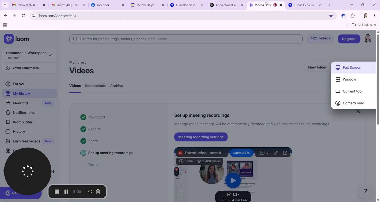Open All Bookmarks folder
380x202 pixels.
pyautogui.click(x=364, y=25)
